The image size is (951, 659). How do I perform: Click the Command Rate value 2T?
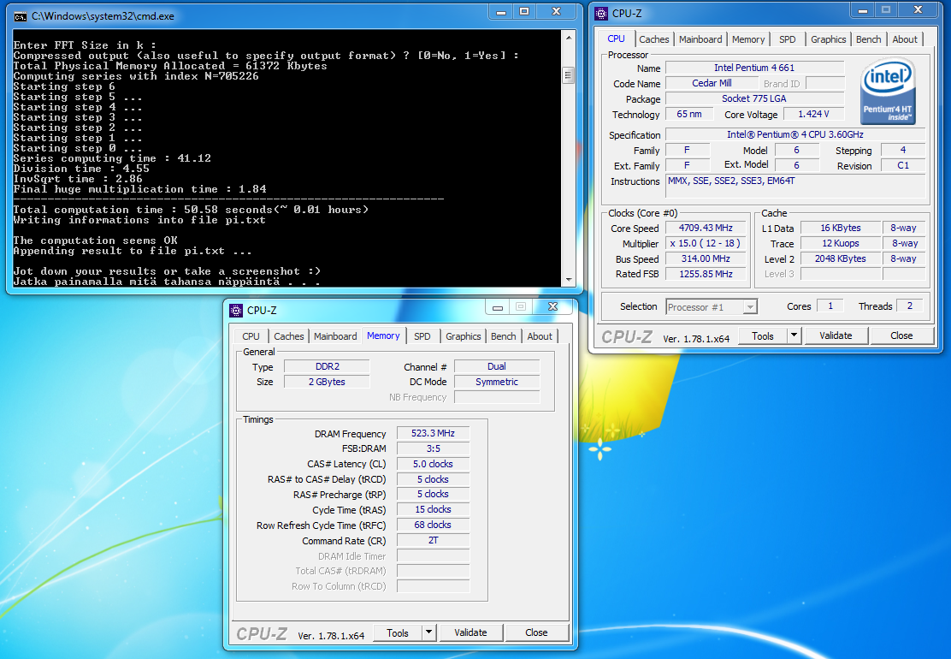[x=433, y=541]
